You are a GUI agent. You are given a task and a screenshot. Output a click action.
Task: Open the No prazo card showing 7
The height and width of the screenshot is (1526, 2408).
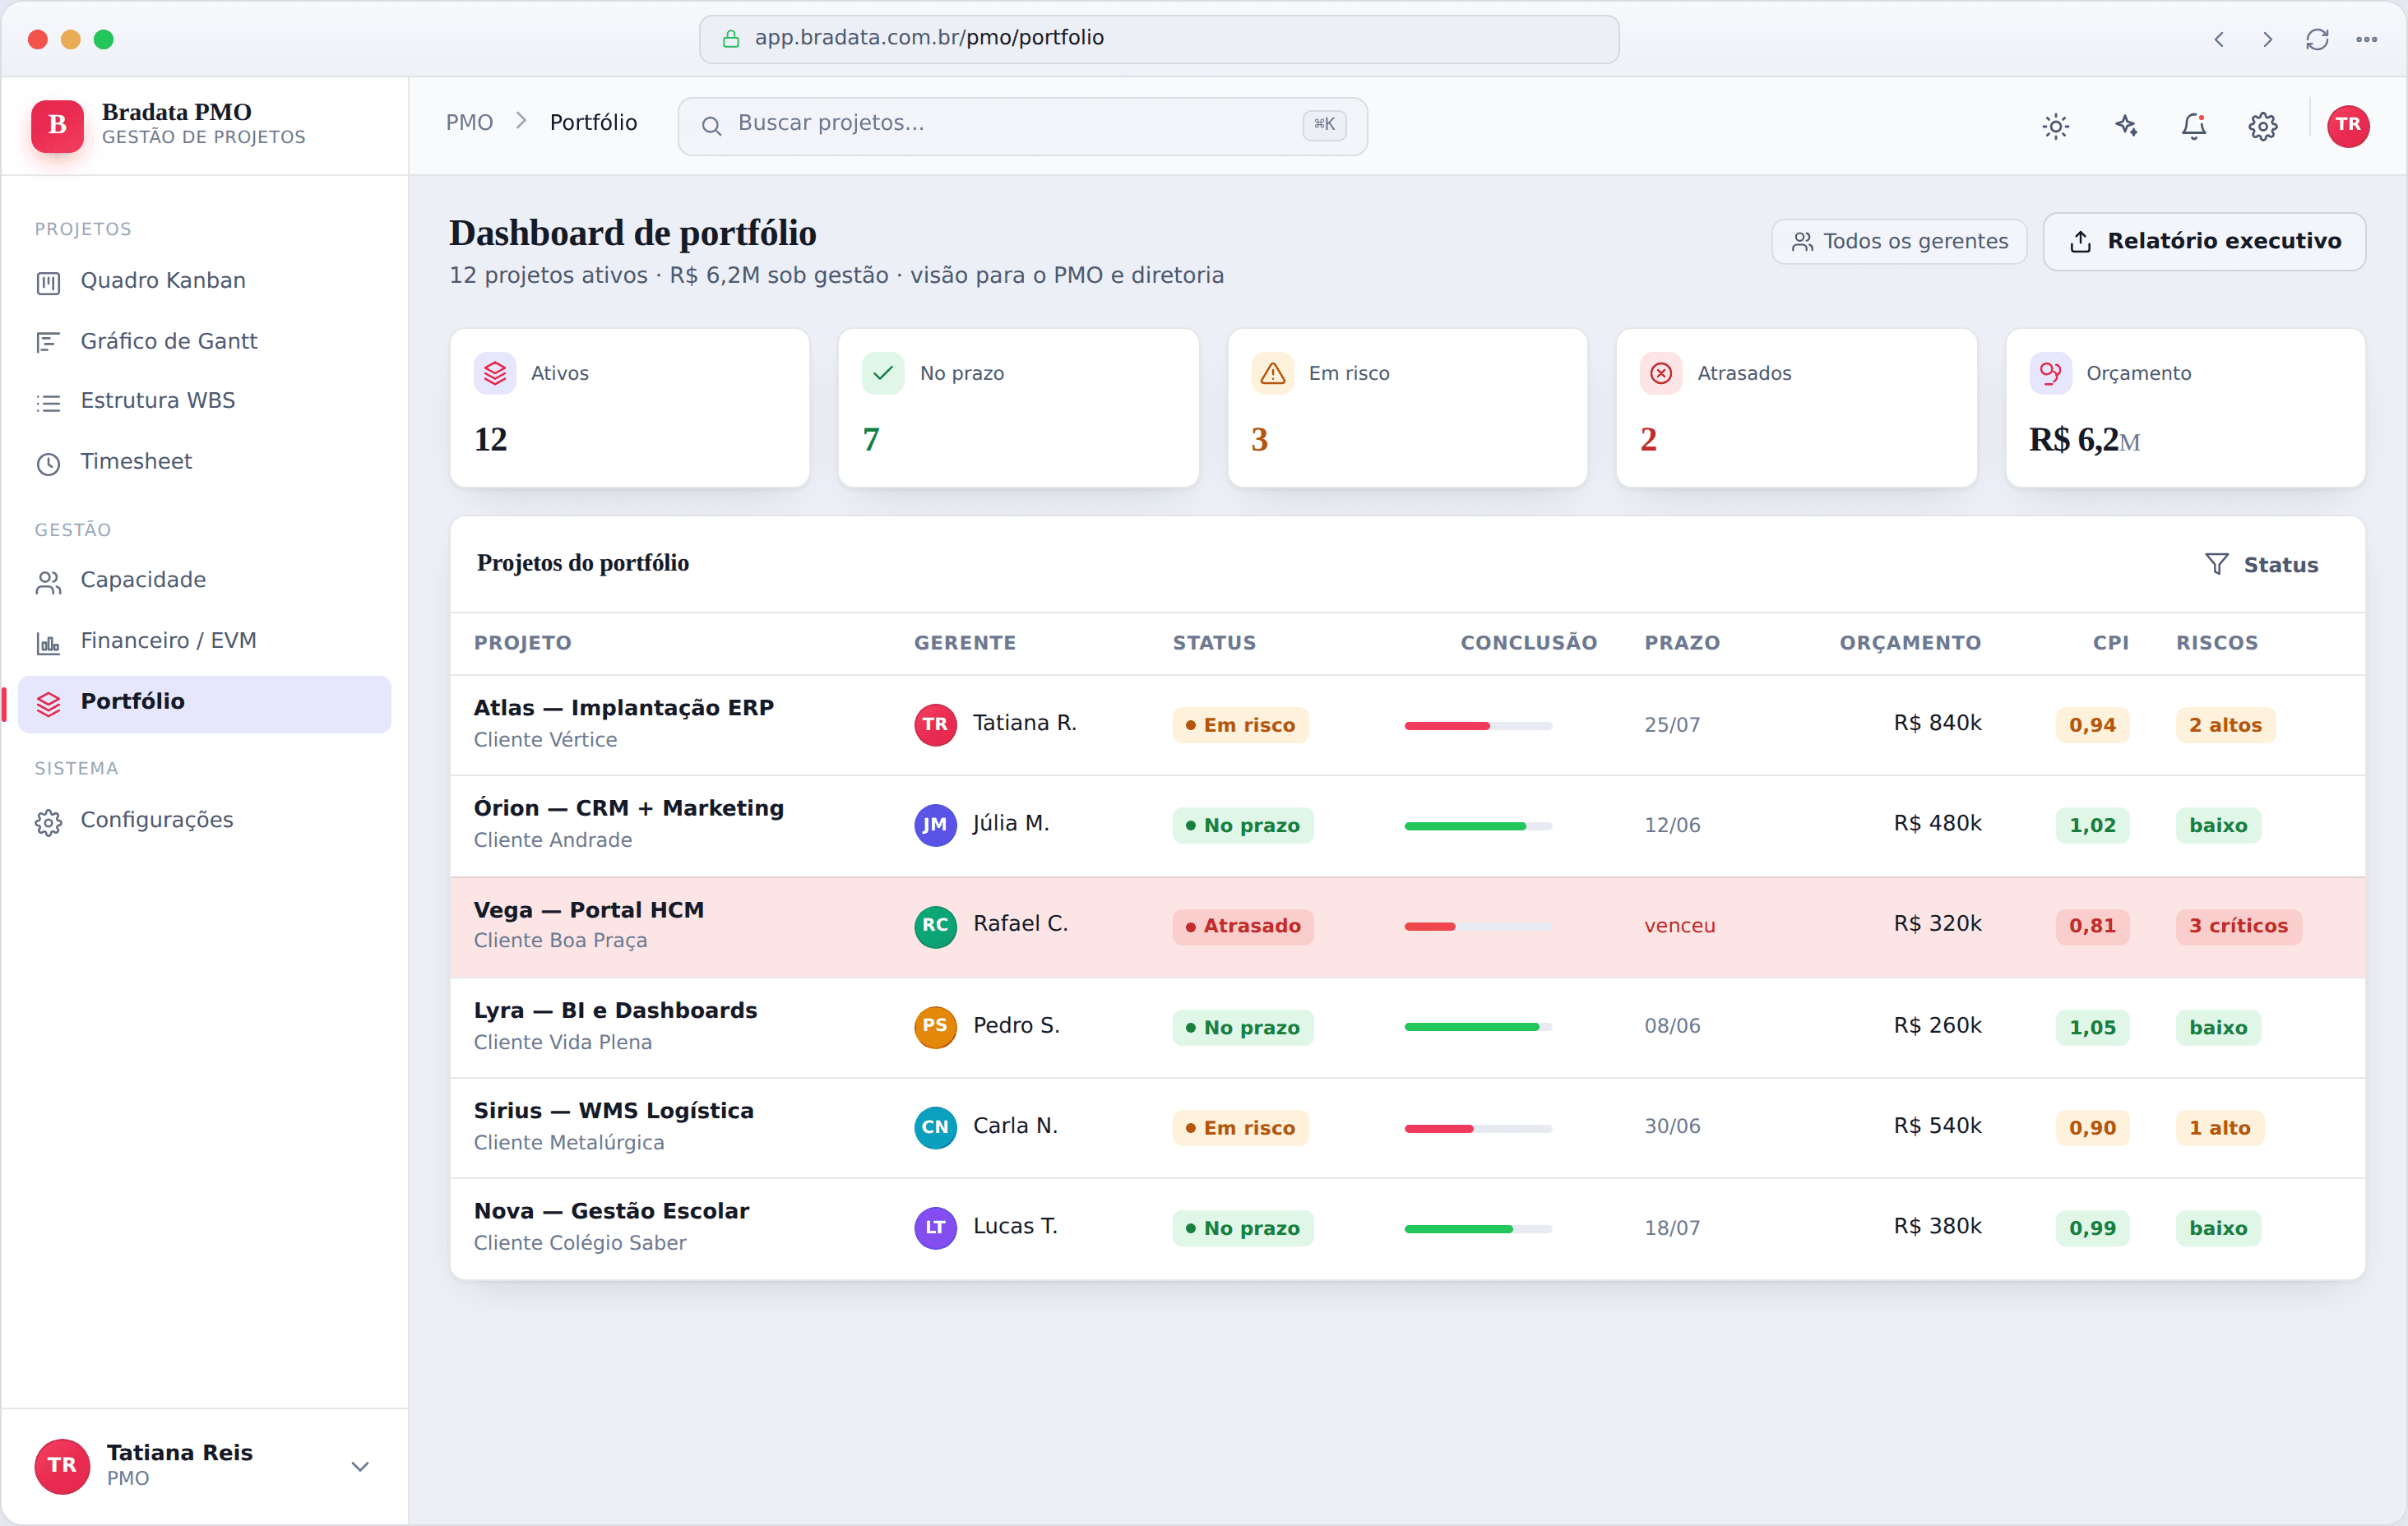point(1018,408)
